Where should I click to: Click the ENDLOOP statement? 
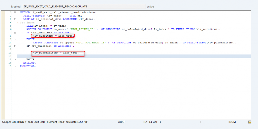click(29, 63)
